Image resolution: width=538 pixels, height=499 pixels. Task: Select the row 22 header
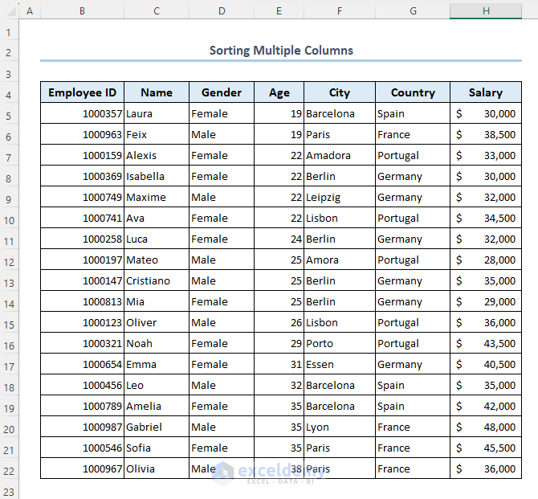coord(10,469)
